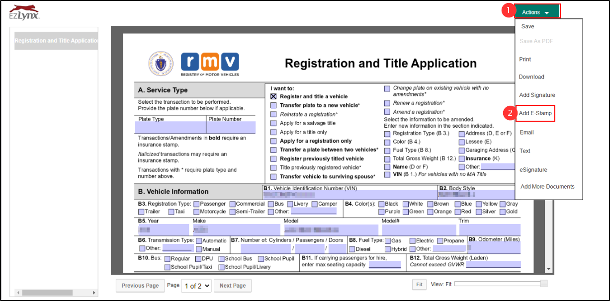
Task: Check Renew a registration box
Action: pos(387,103)
